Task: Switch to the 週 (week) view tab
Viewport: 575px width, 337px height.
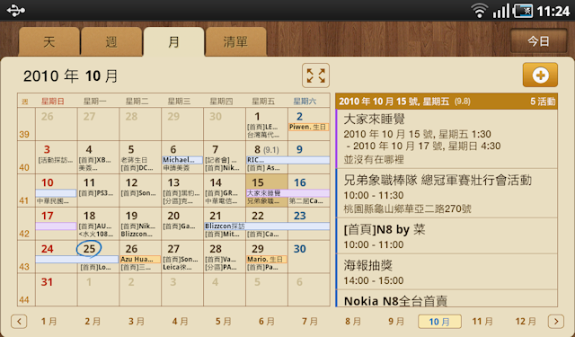Action: [x=111, y=41]
